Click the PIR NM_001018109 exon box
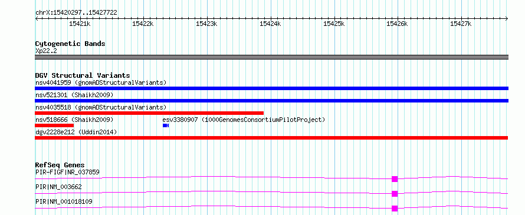The height and width of the screenshot is (215, 525). [395, 209]
